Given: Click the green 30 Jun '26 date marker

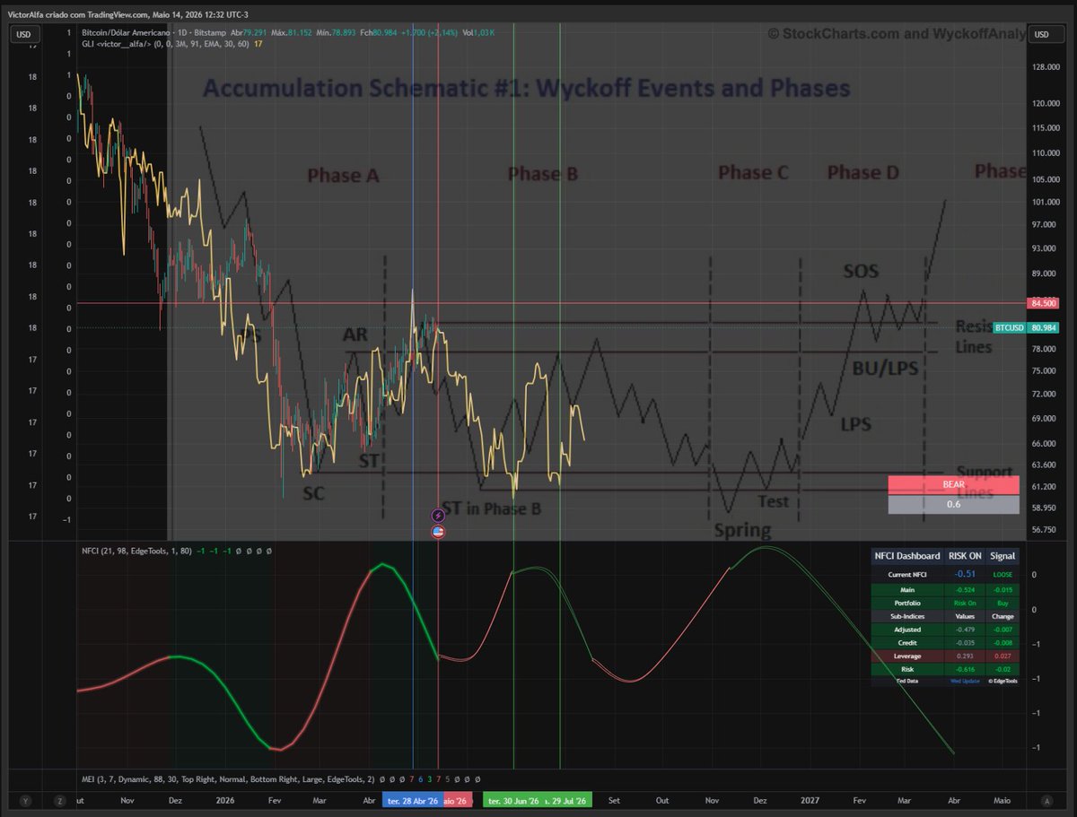Looking at the screenshot, I should [x=512, y=801].
